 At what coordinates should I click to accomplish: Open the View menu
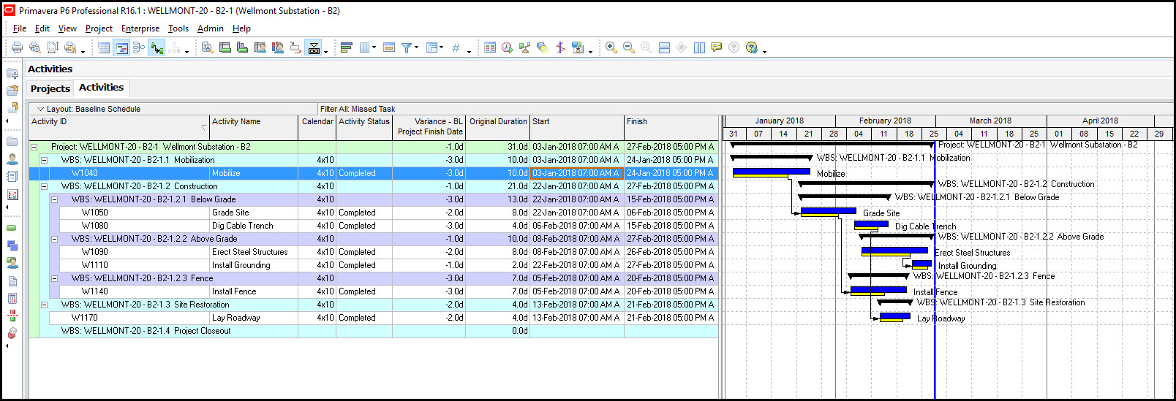pyautogui.click(x=67, y=28)
